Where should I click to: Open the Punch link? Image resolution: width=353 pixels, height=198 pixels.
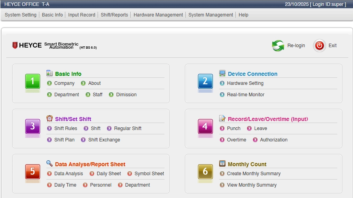[234, 128]
